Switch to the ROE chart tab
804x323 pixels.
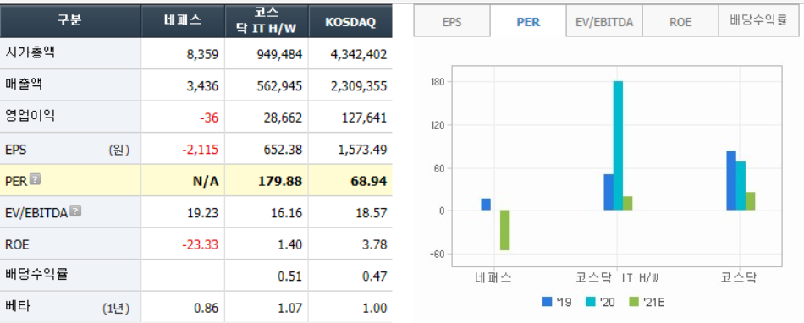tap(680, 22)
